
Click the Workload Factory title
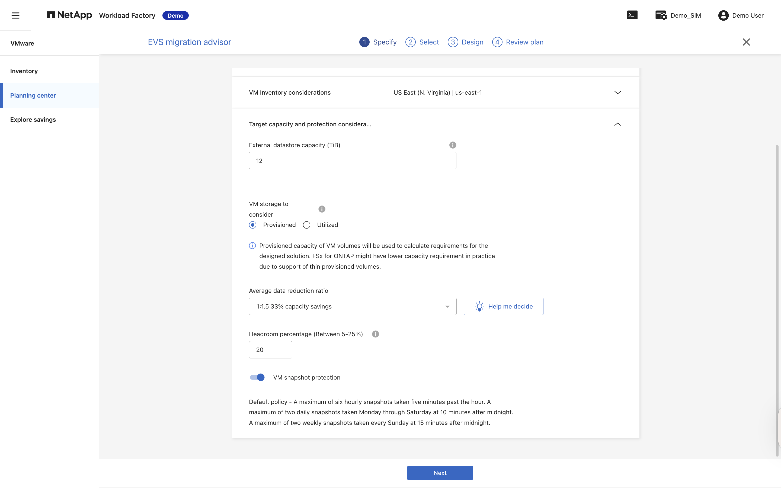(x=127, y=15)
